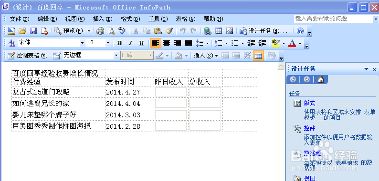Image resolution: width=379 pixels, height=181 pixels.
Task: Type in the help question box
Action: click(334, 19)
